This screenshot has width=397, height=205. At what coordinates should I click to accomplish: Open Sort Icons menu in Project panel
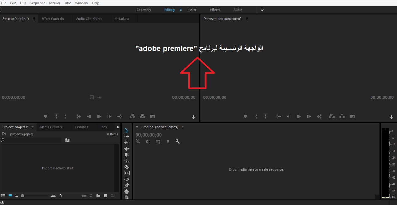(61, 195)
